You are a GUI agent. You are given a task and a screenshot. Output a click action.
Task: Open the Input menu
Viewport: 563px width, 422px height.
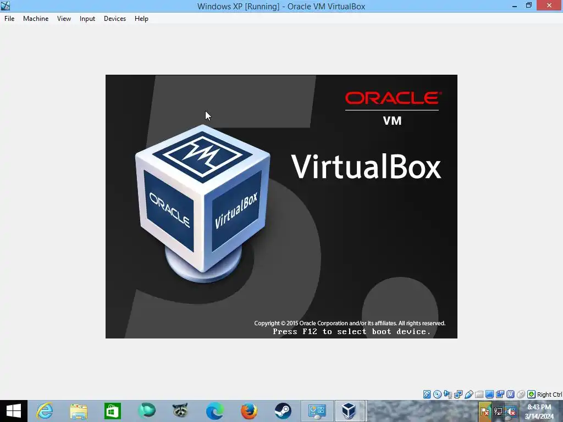pyautogui.click(x=87, y=19)
